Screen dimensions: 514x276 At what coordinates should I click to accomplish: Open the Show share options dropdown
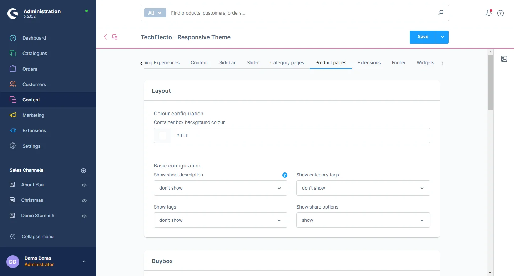pos(363,220)
